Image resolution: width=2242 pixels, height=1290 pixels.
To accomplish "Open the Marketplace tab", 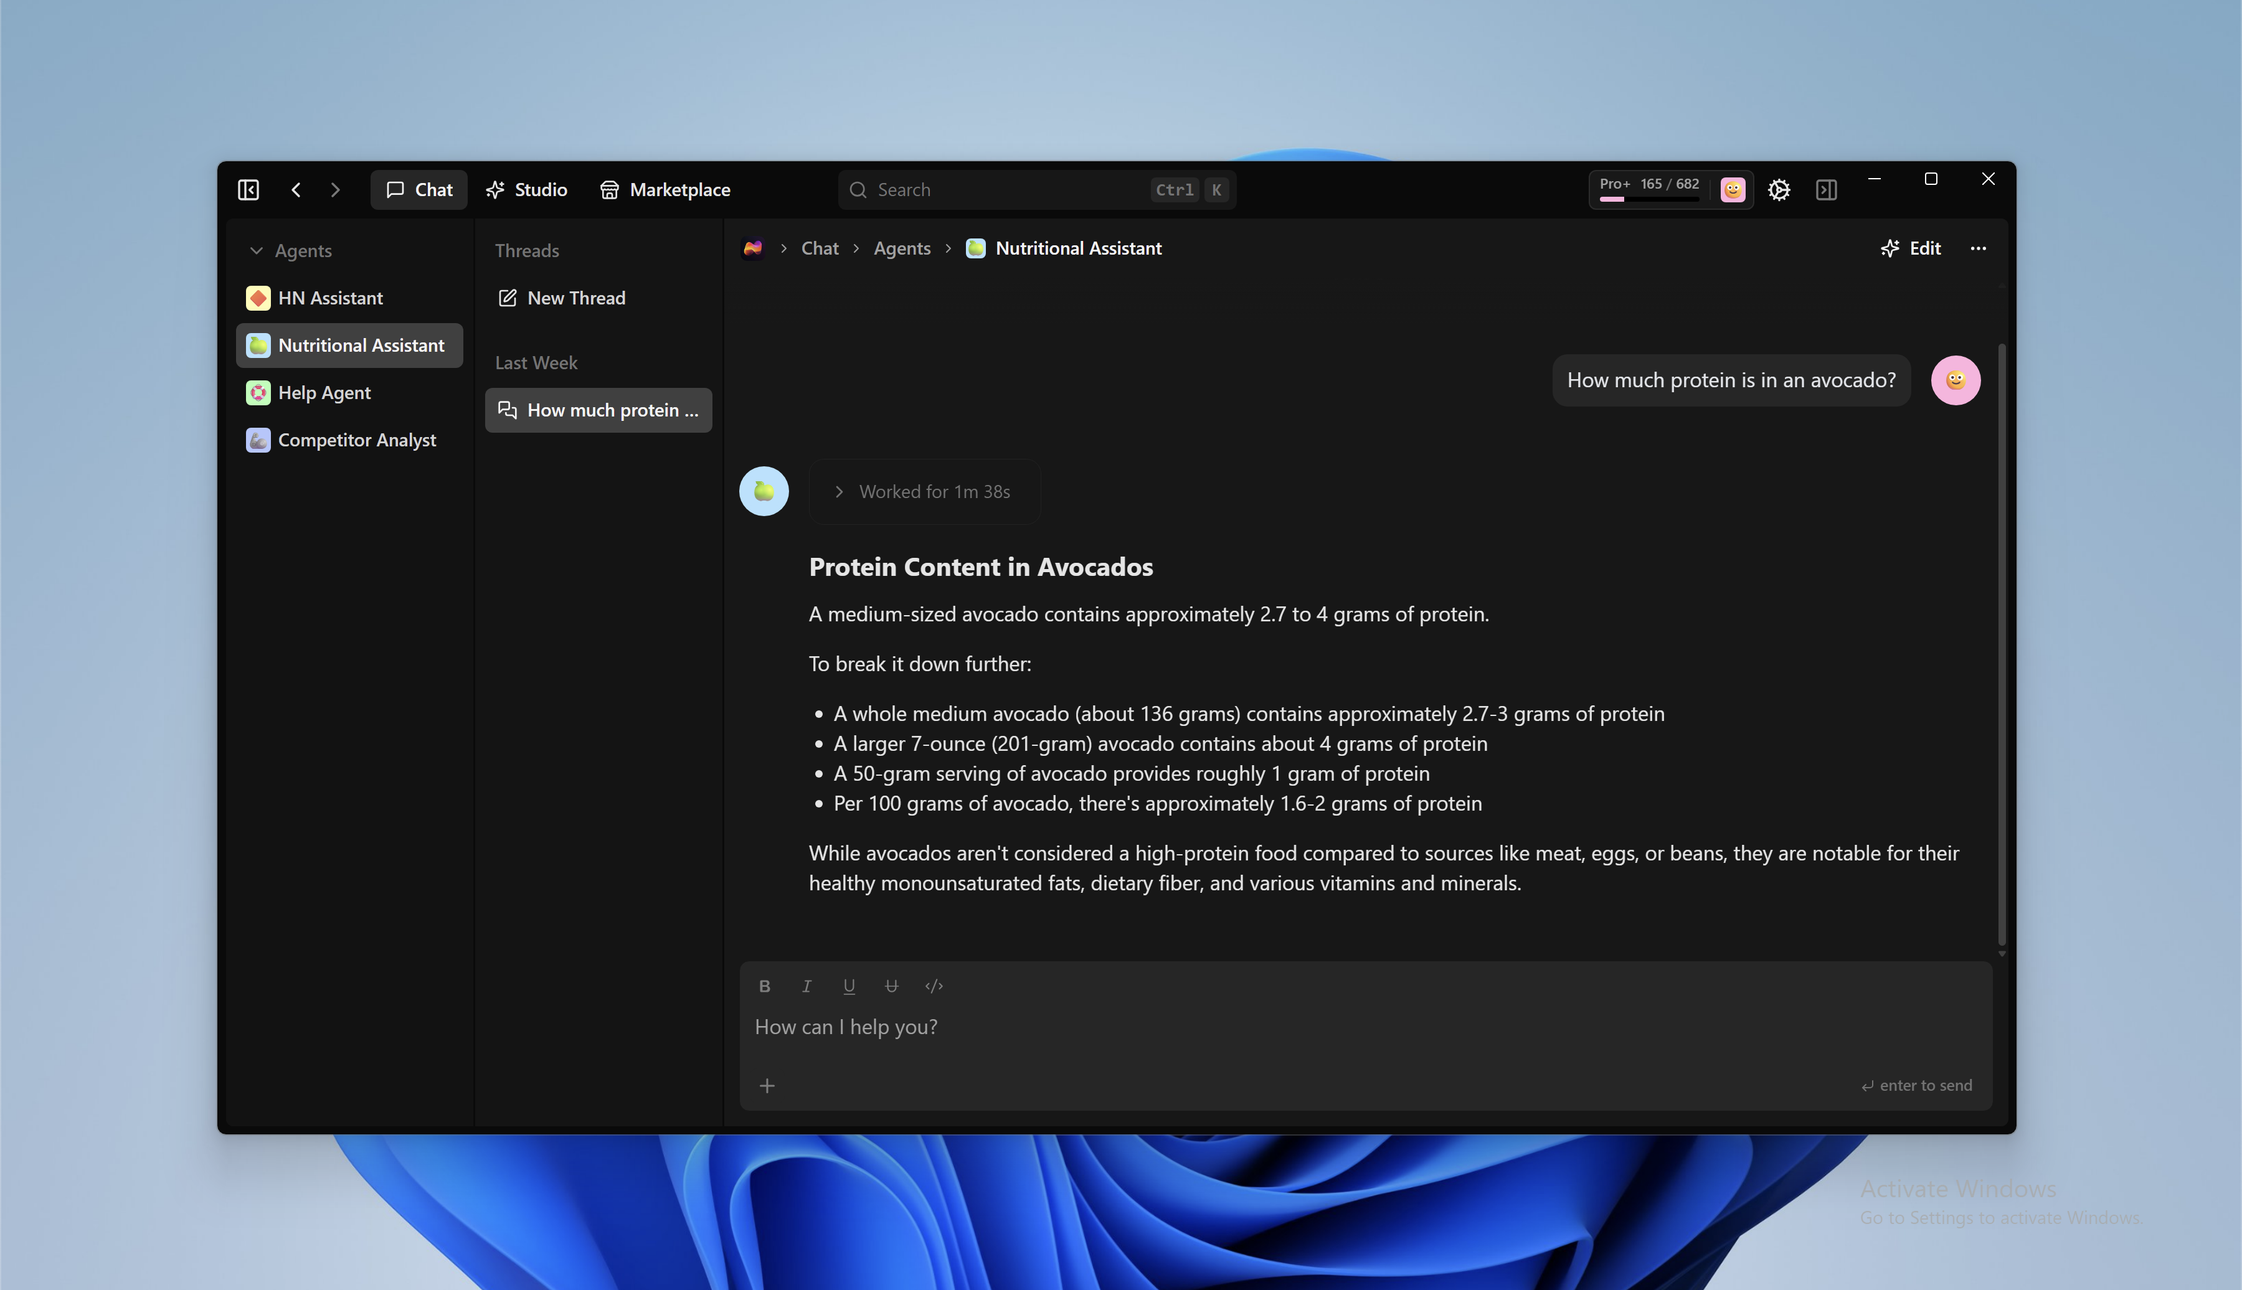I will tap(666, 190).
